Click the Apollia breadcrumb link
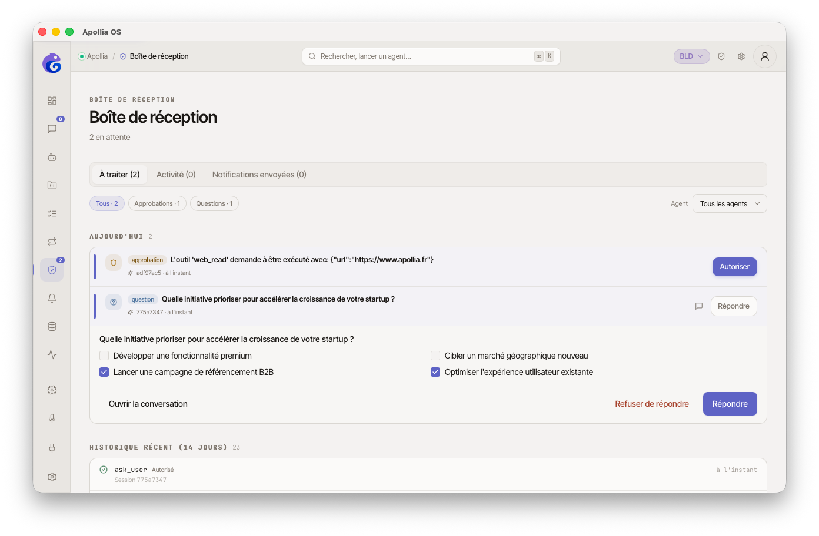 pos(97,56)
